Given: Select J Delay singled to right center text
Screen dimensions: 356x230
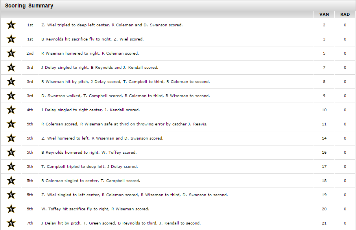Looking at the screenshot, I should (90, 110).
